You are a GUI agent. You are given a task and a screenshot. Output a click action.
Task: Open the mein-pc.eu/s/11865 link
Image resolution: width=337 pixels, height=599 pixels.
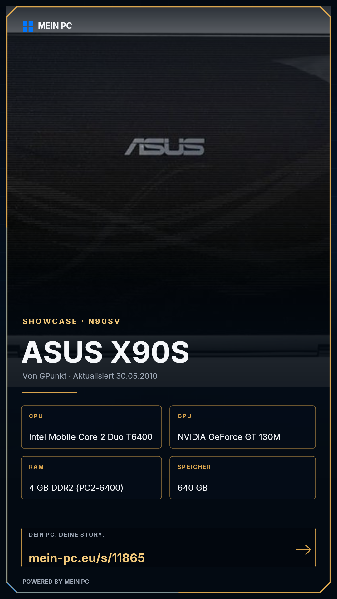tap(87, 558)
